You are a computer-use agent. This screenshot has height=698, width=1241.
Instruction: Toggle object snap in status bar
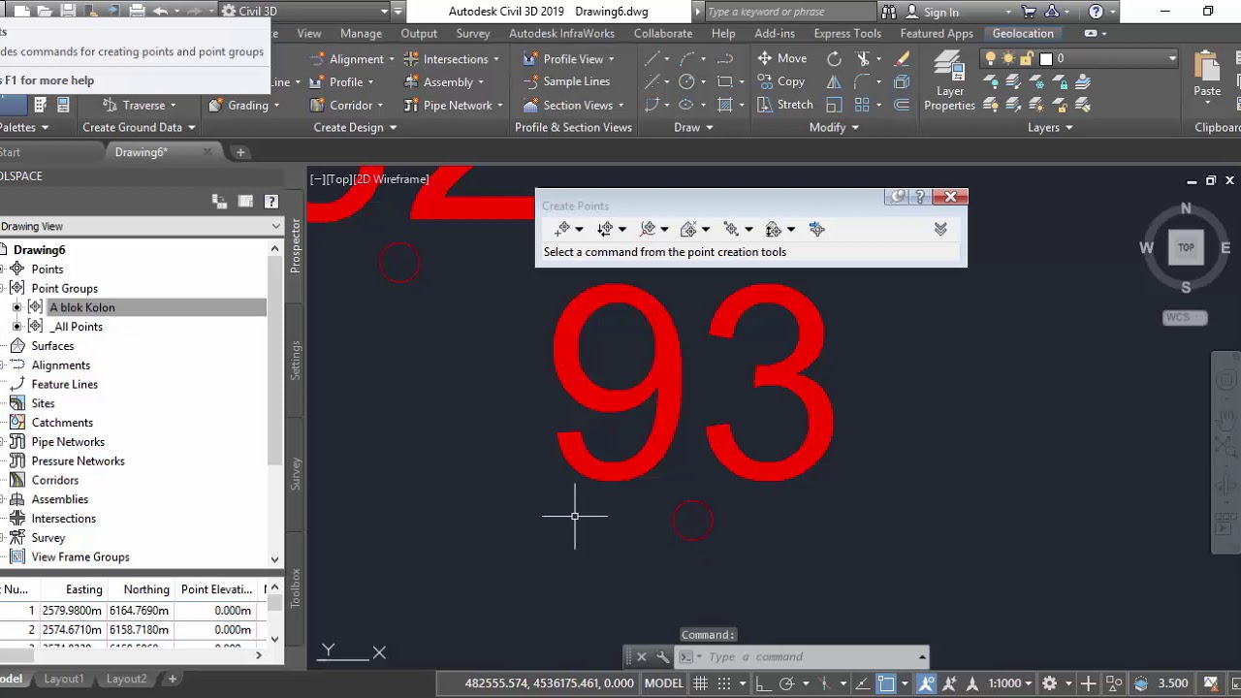click(886, 683)
